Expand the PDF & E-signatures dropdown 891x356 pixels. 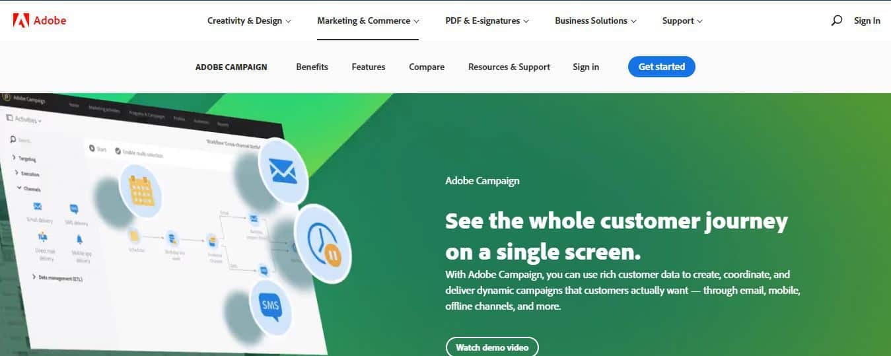click(x=487, y=20)
